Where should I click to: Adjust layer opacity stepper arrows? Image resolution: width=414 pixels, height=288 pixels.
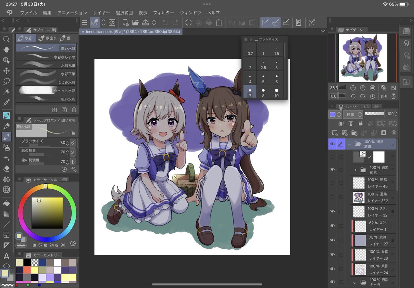(x=395, y=114)
